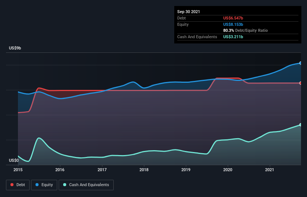Toggle the Equity legend button
Viewport: 307px width, 197px height.
click(44, 185)
